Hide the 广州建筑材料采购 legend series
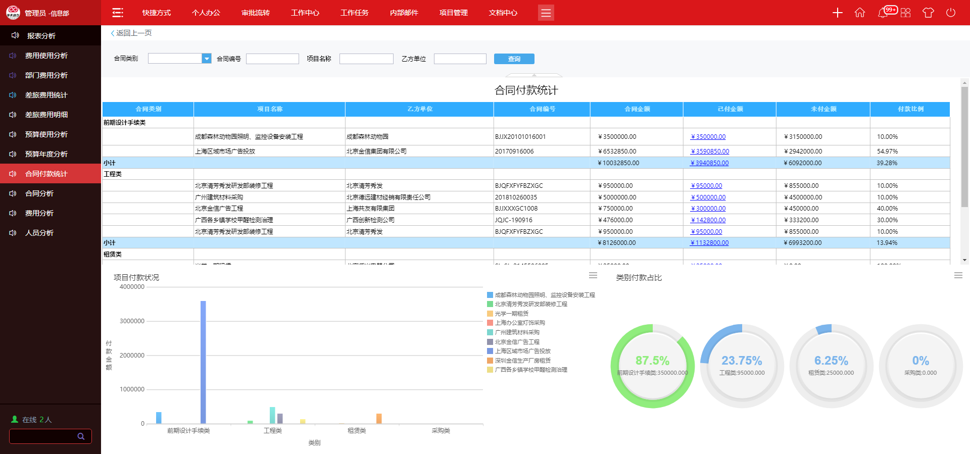The image size is (970, 454). point(517,332)
